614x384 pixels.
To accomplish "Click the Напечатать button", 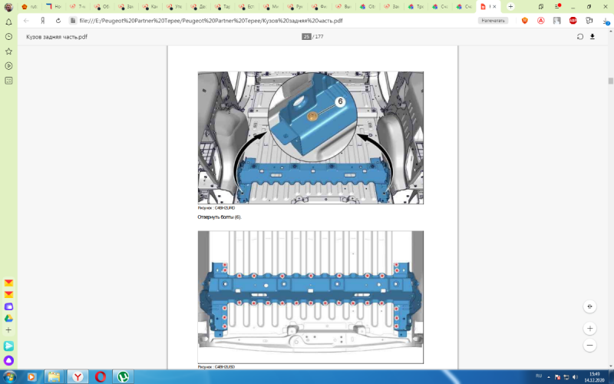I will coord(493,21).
